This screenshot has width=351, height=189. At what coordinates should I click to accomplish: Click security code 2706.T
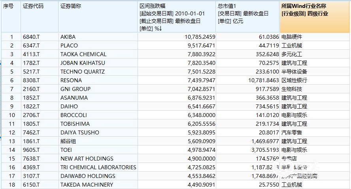click(31, 115)
